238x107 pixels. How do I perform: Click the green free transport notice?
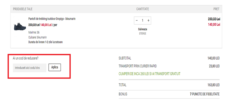[149, 74]
